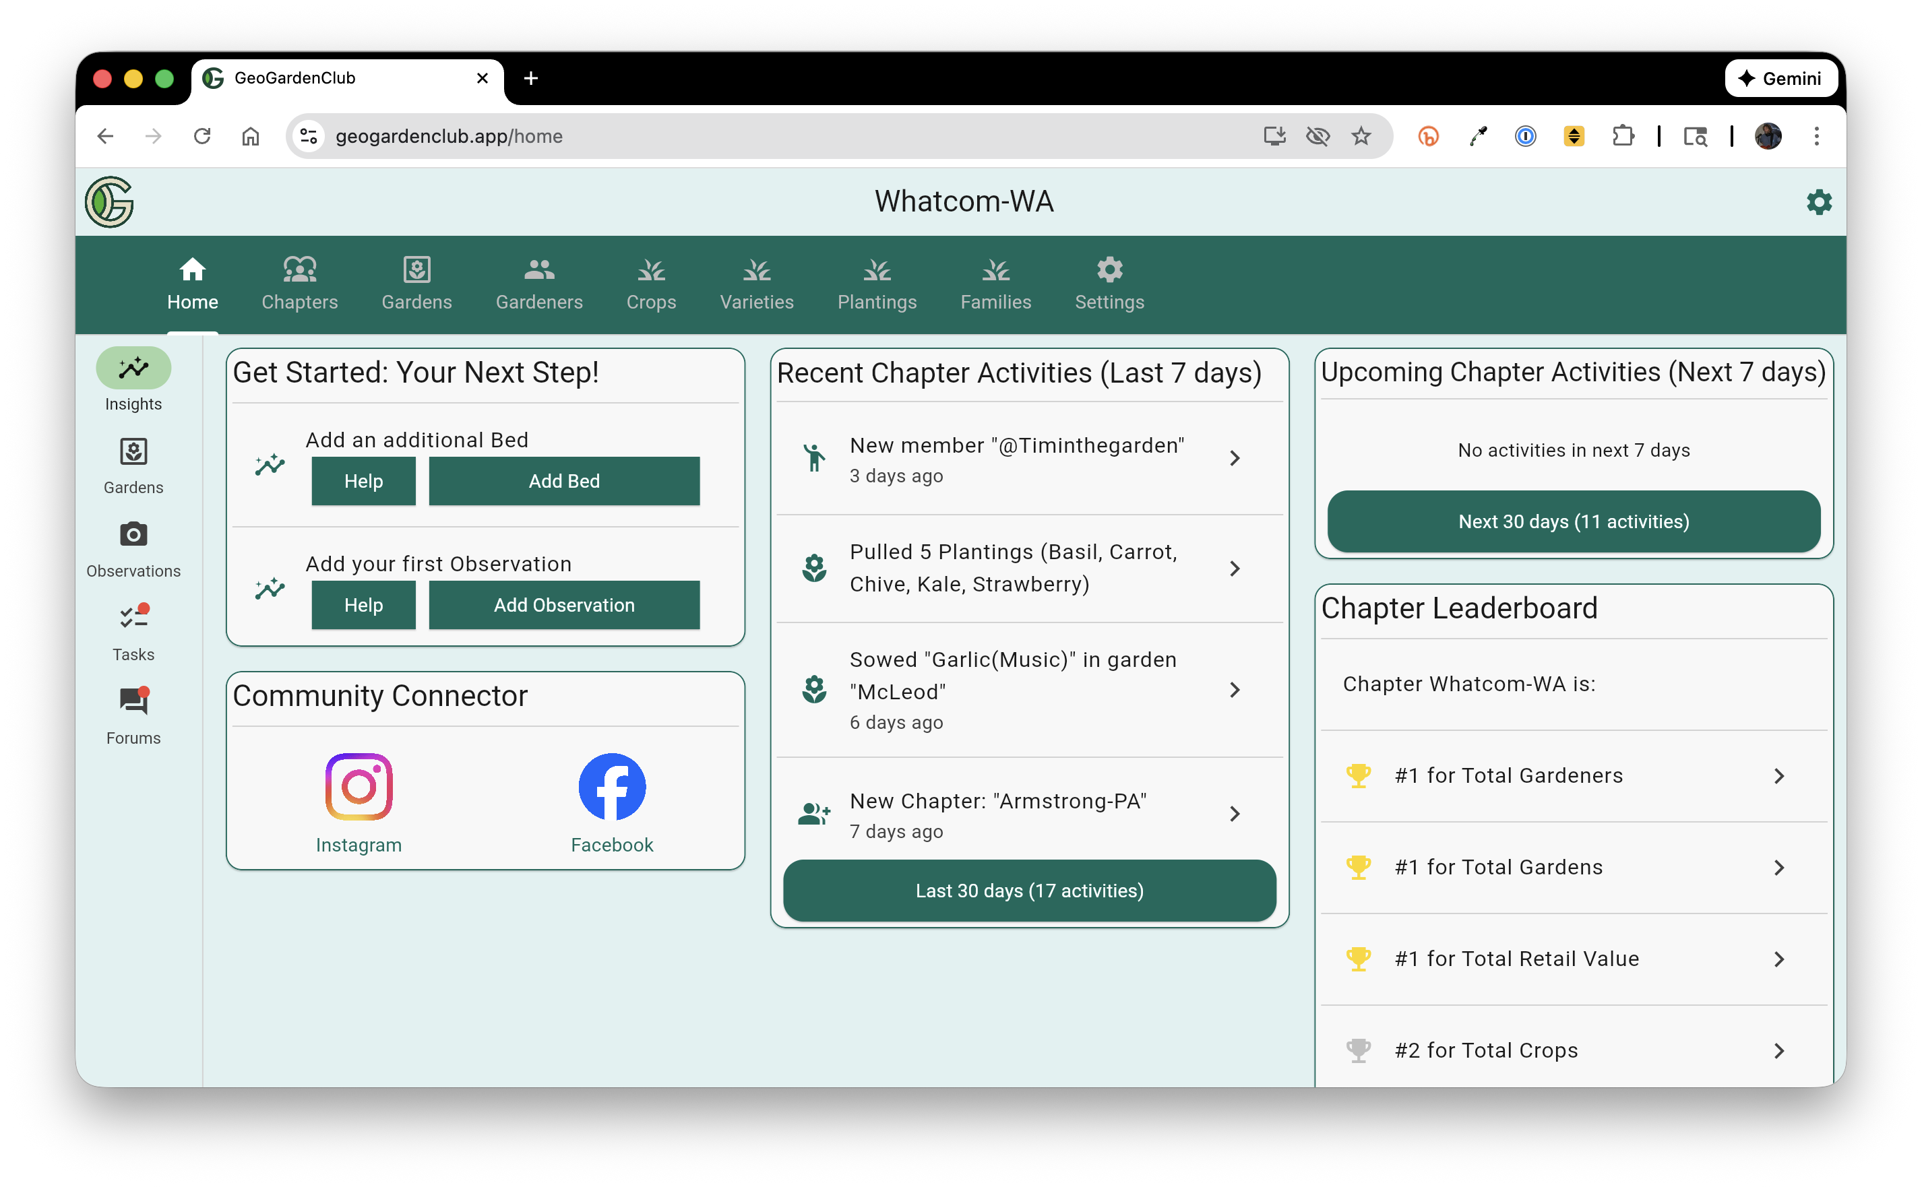1922x1187 pixels.
Task: Open the Tasks checklist icon
Action: (133, 618)
